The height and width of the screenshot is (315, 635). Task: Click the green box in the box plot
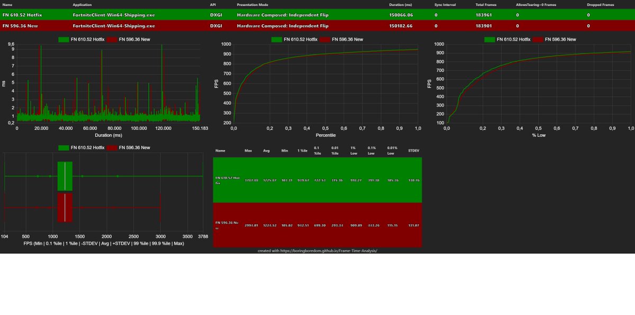[x=65, y=175]
